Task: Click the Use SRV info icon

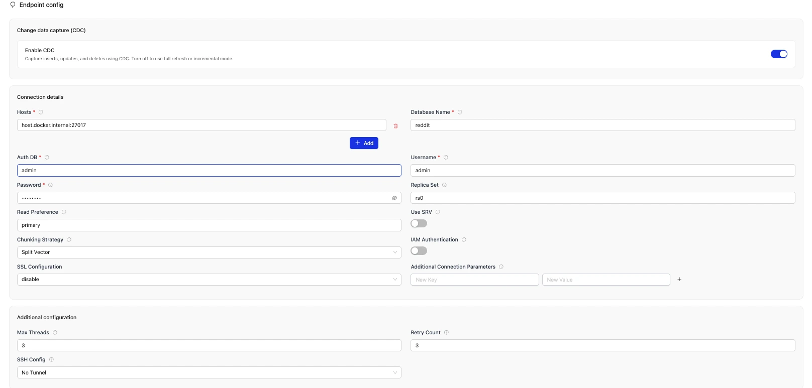Action: [438, 212]
